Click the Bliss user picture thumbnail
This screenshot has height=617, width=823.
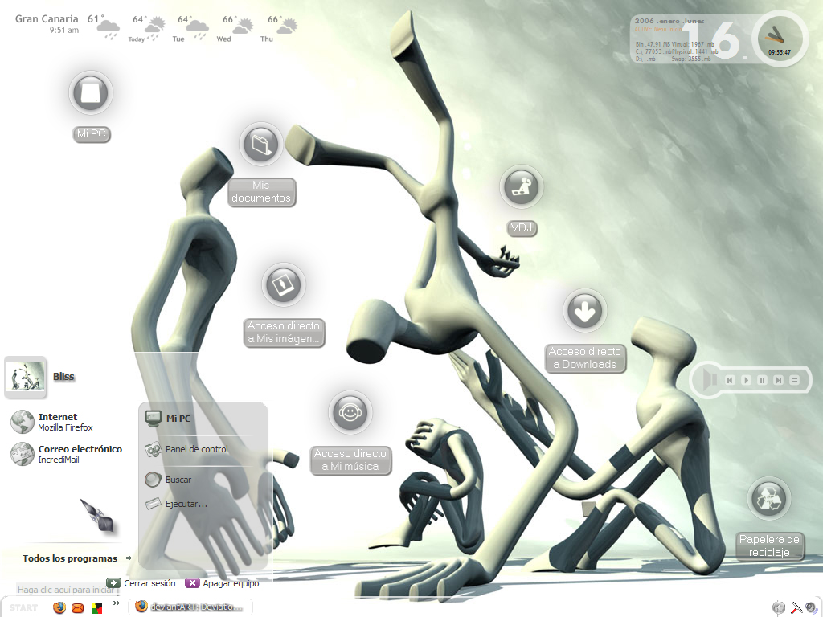[x=25, y=378]
